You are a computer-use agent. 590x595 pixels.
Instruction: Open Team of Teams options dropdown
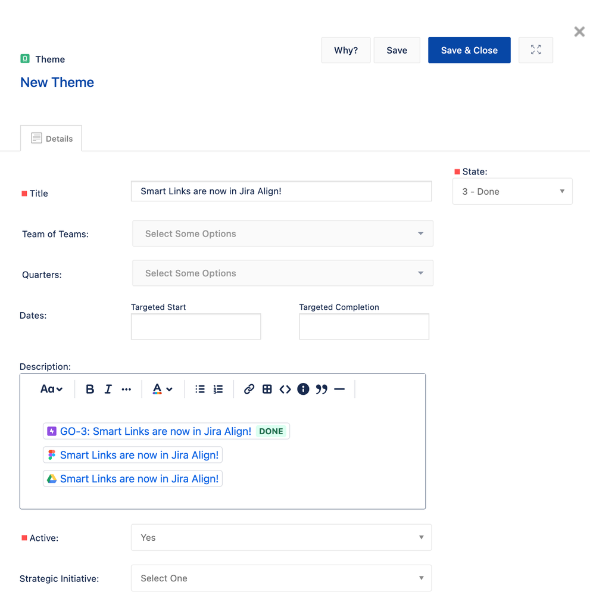[x=283, y=233]
